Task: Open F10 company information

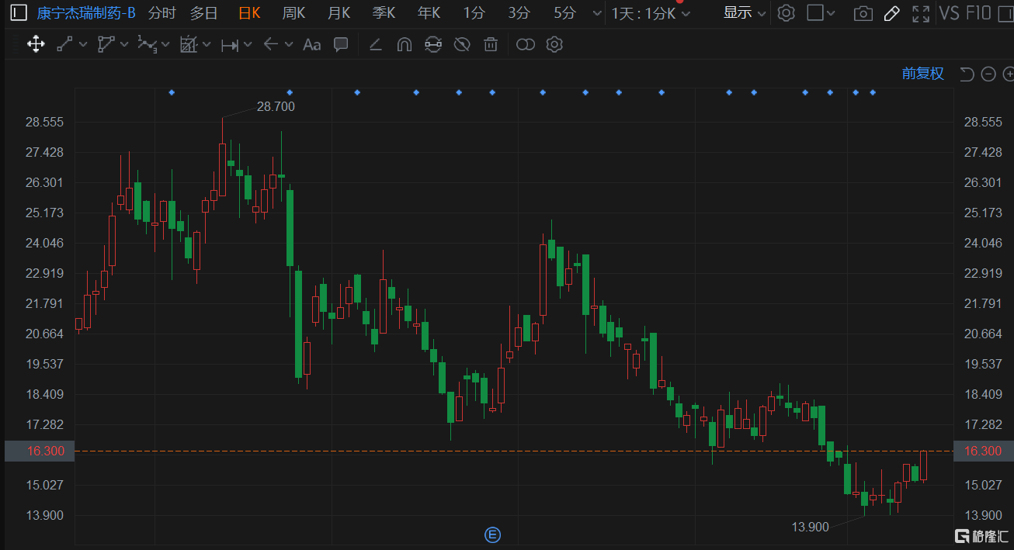Action: [x=978, y=13]
